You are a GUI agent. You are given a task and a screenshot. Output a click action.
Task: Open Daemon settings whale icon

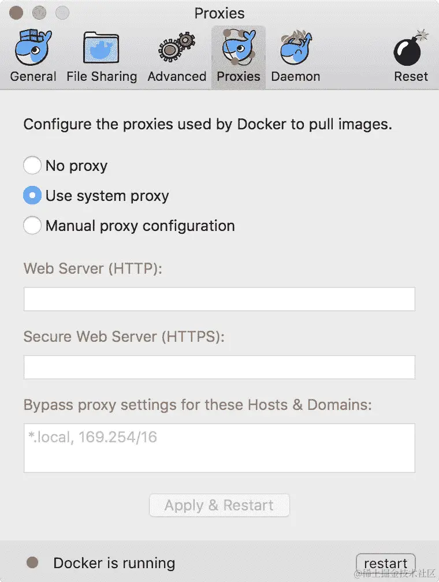pyautogui.click(x=295, y=48)
